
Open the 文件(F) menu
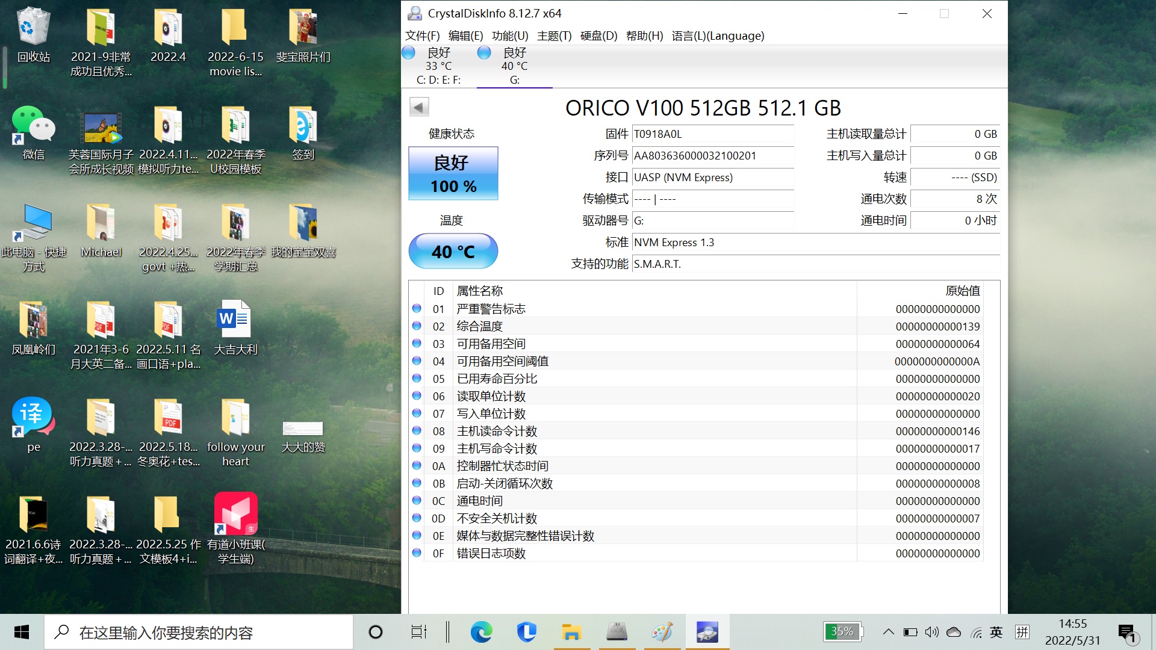click(422, 36)
